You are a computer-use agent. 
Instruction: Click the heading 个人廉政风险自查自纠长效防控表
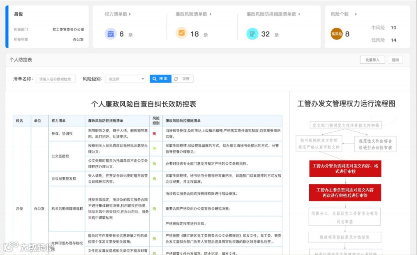[144, 104]
